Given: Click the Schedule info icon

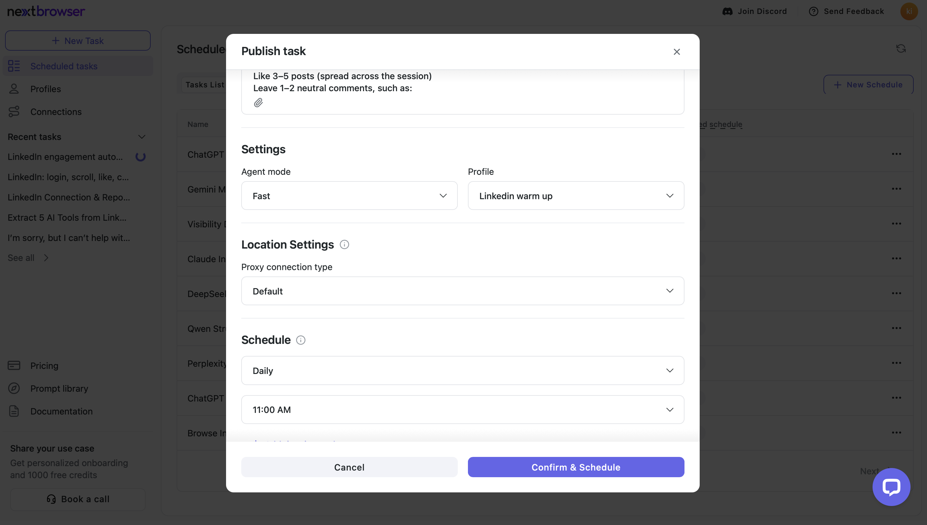Looking at the screenshot, I should (300, 340).
